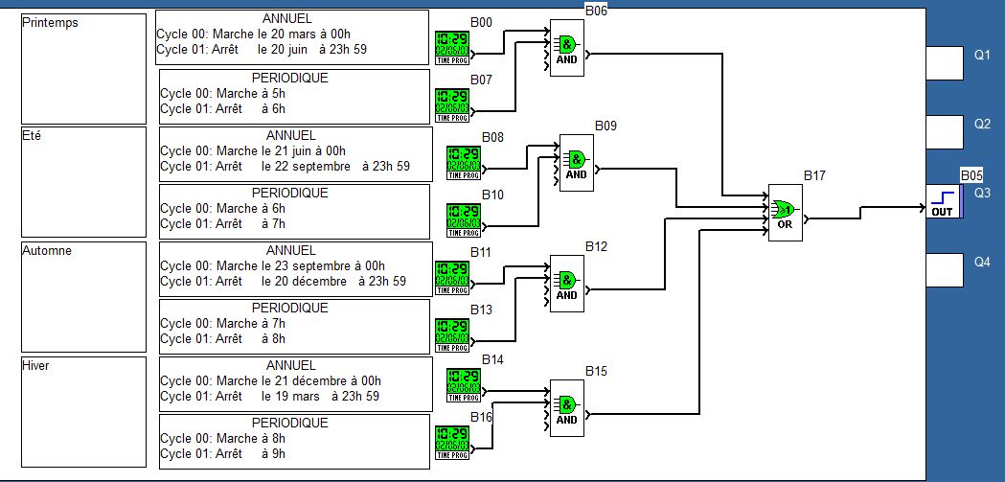Select the B00 time prog block

tap(452, 47)
